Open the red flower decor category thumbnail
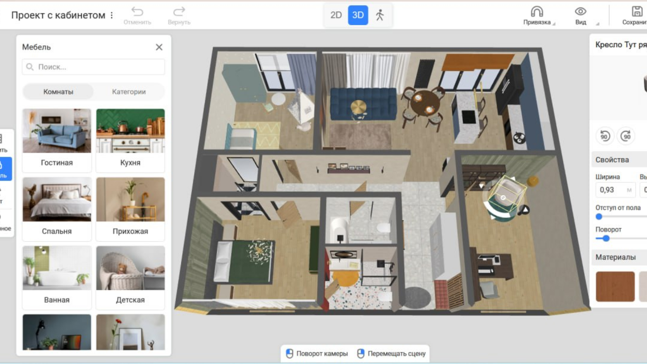This screenshot has width=647, height=364. pos(130,332)
